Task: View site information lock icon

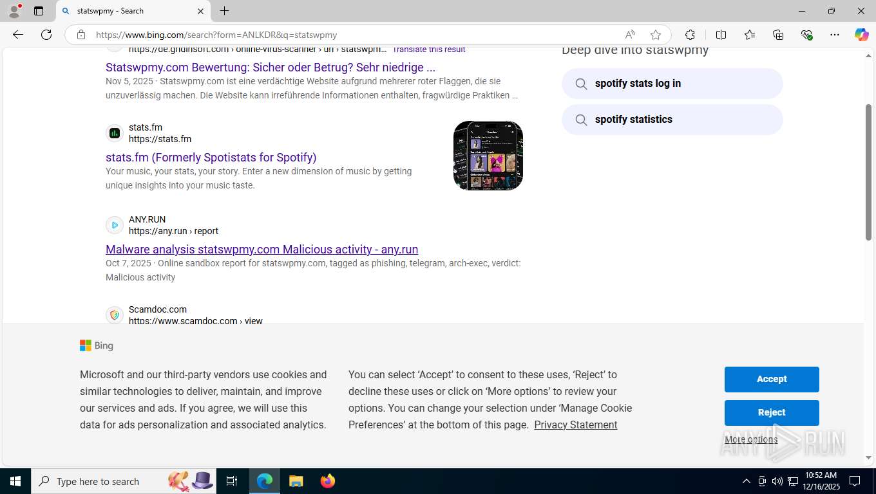Action: pyautogui.click(x=81, y=35)
